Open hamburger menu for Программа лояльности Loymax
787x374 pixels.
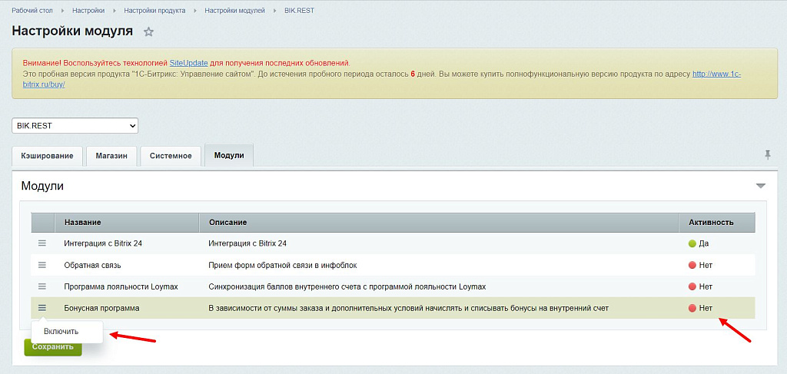42,286
